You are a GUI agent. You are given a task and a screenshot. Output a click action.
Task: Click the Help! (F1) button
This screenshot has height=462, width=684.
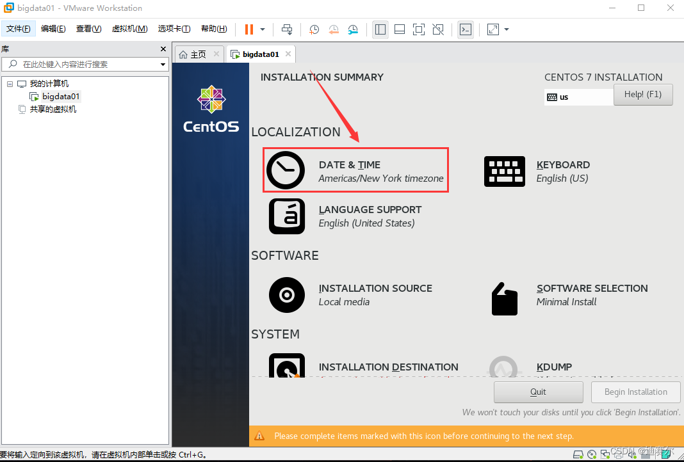tap(643, 95)
